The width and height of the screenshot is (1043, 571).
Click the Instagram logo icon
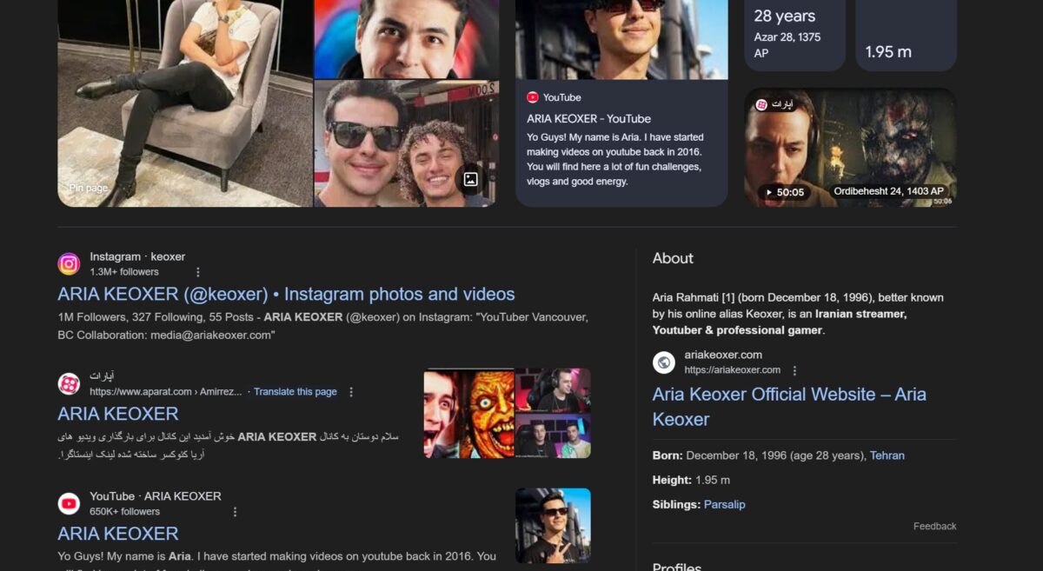click(x=69, y=263)
